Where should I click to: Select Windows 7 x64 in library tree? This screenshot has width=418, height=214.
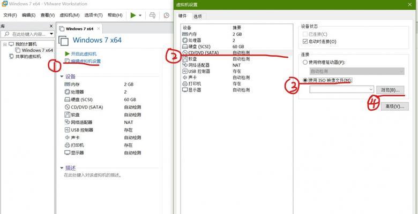coord(34,50)
